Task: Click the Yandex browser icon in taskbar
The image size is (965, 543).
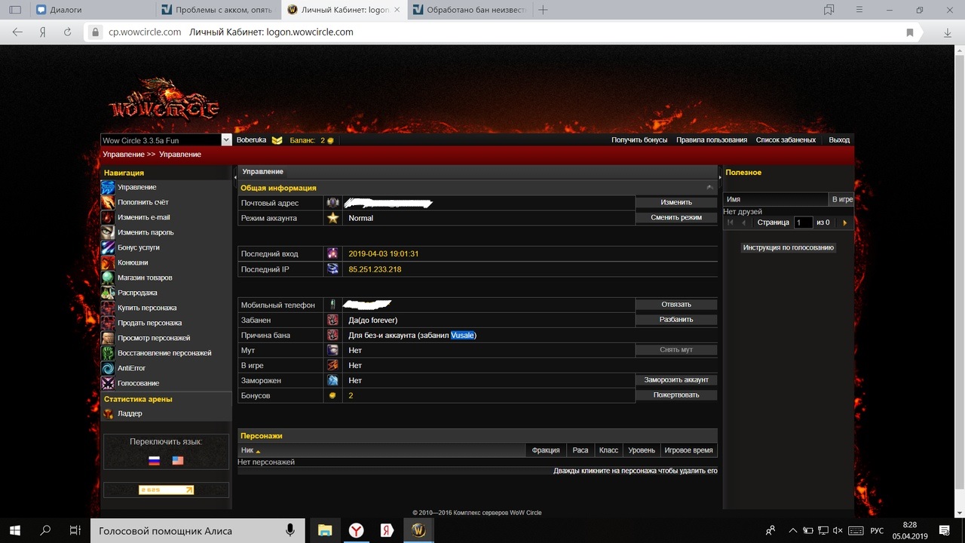Action: (x=356, y=530)
